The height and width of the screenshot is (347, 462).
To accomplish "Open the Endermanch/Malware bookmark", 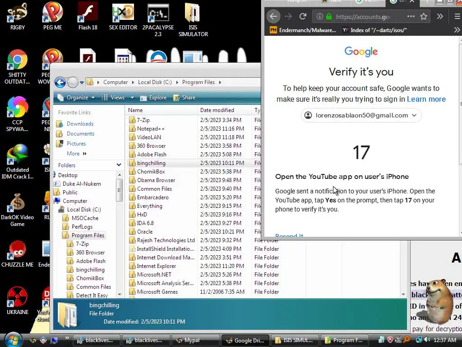I will pos(303,30).
